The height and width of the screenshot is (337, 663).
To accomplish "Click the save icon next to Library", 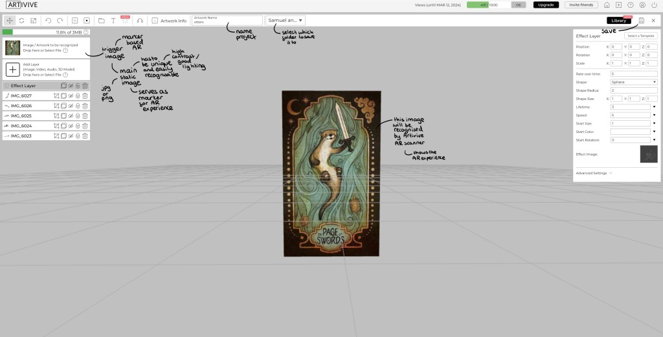I will point(641,21).
